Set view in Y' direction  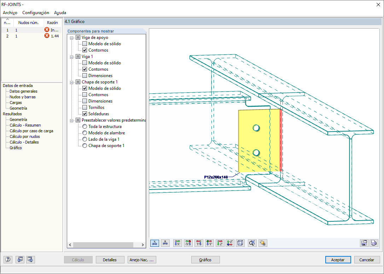pos(199,243)
